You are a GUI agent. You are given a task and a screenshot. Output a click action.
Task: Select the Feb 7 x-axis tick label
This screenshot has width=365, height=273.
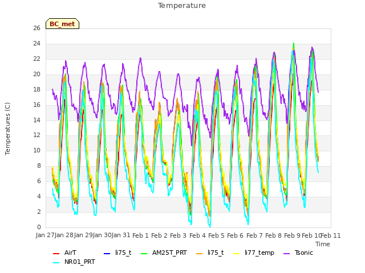[254, 235]
